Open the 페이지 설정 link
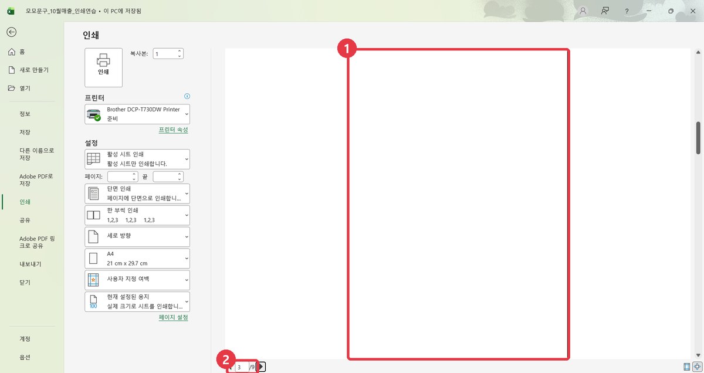 point(174,317)
